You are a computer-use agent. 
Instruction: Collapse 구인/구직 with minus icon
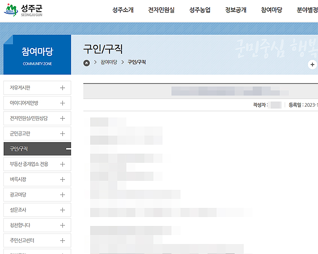pyautogui.click(x=69, y=149)
